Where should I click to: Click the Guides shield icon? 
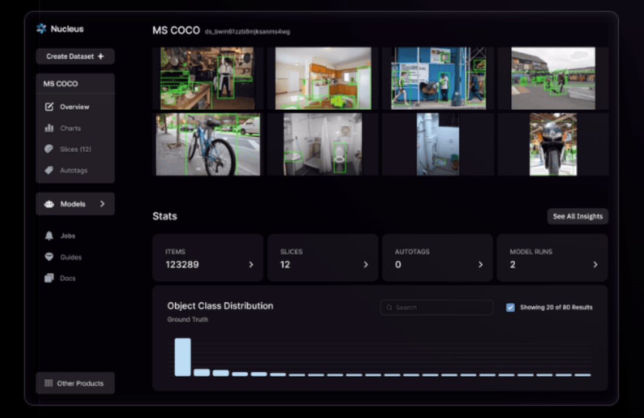click(x=49, y=257)
